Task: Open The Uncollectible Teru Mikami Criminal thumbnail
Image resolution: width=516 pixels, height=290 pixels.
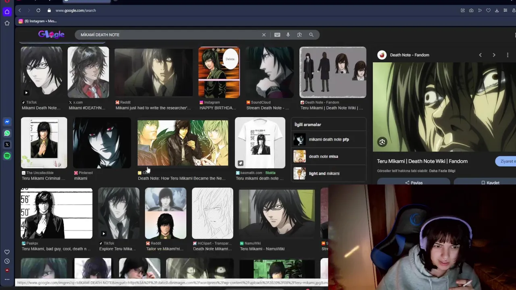Action: [x=44, y=143]
